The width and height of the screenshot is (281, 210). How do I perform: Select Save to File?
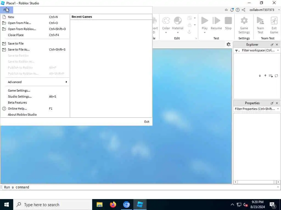(x=35, y=43)
